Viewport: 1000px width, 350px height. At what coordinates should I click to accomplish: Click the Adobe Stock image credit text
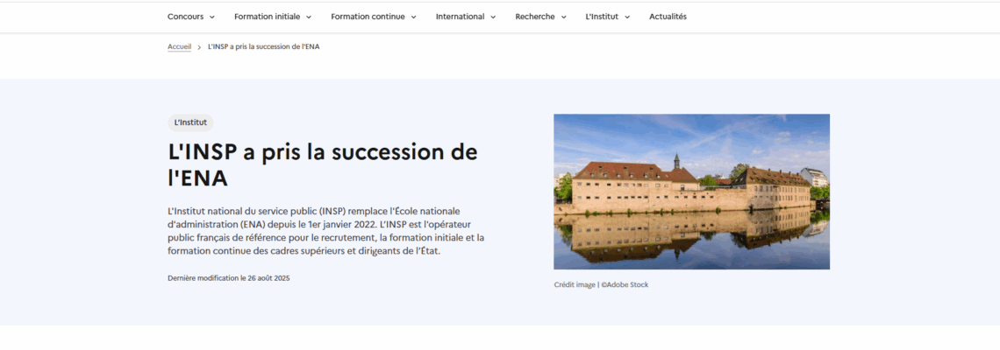[601, 284]
